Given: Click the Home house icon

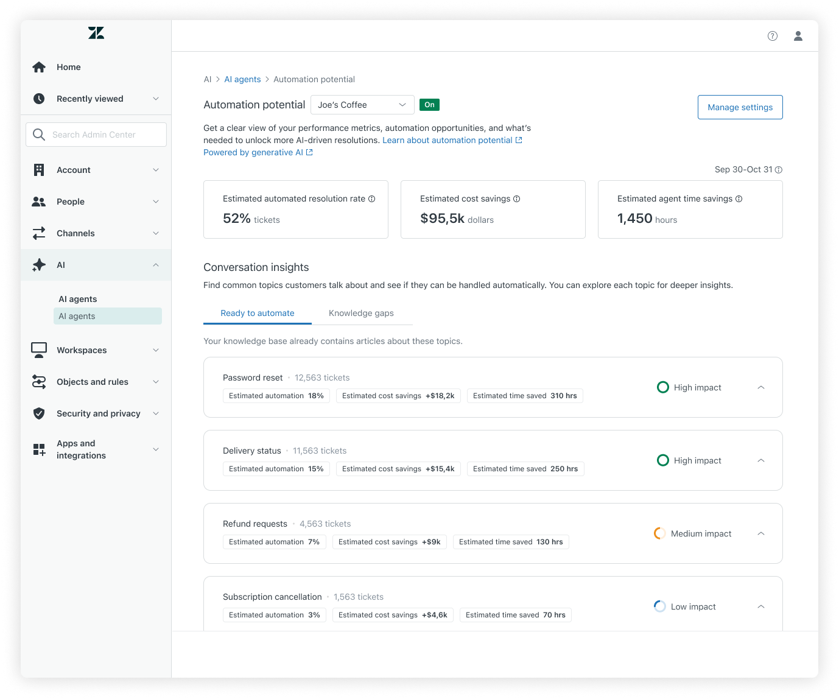Looking at the screenshot, I should (x=39, y=67).
